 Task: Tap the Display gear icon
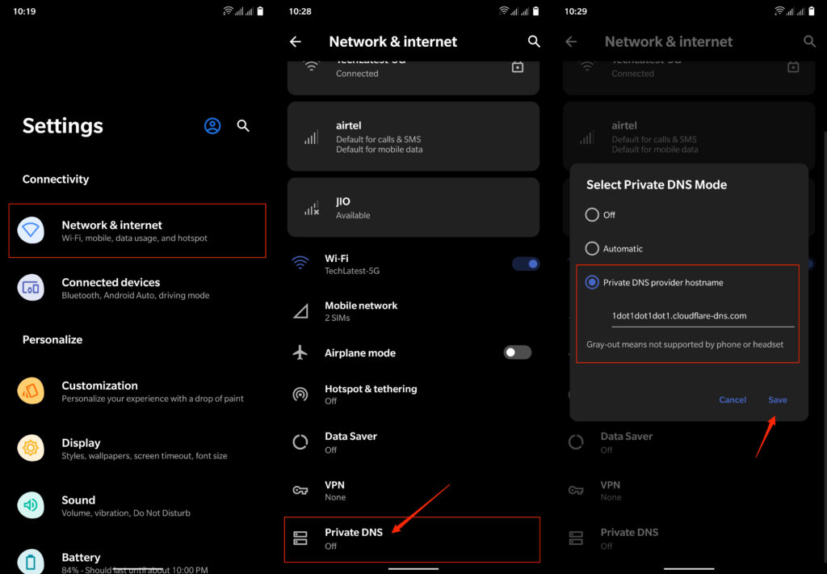(31, 449)
